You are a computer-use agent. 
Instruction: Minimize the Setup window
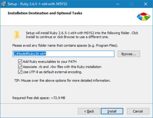(118, 4)
